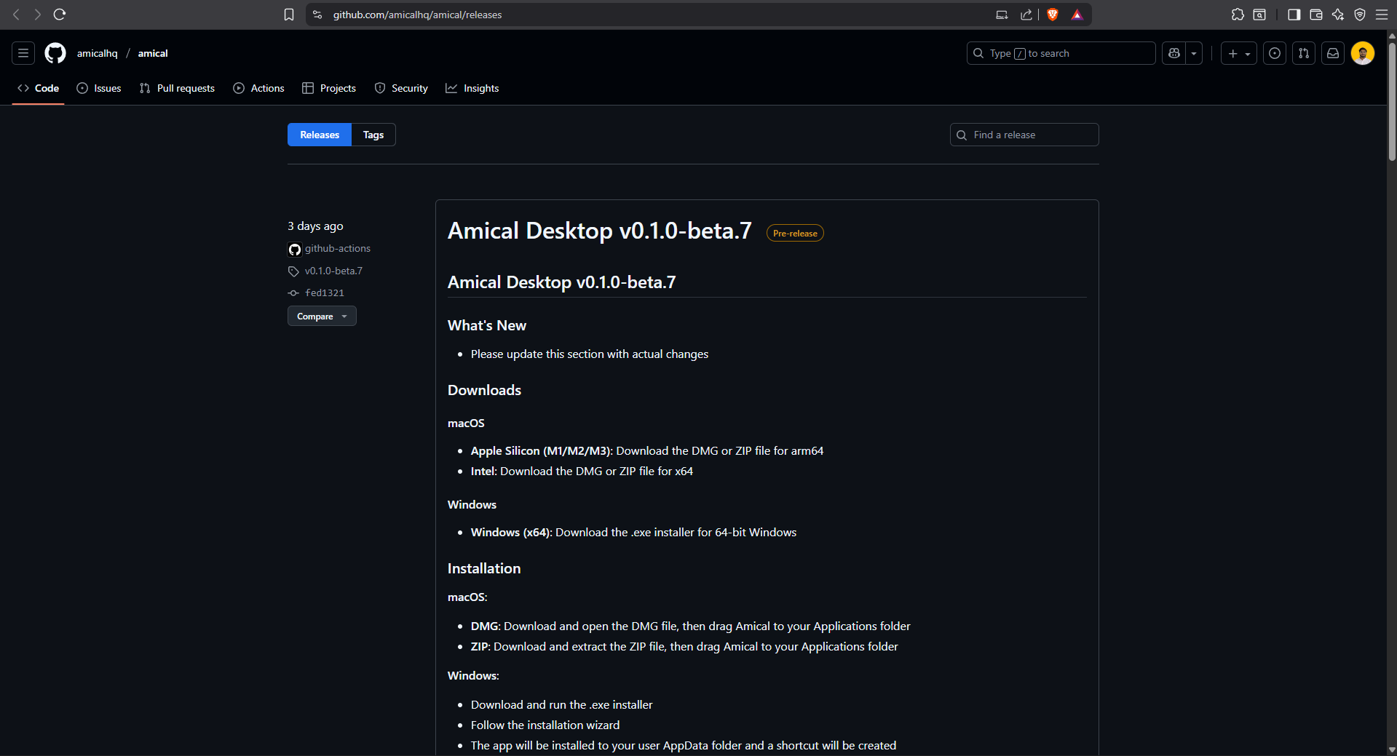Open the browser extensions puzzle icon

click(x=1236, y=15)
